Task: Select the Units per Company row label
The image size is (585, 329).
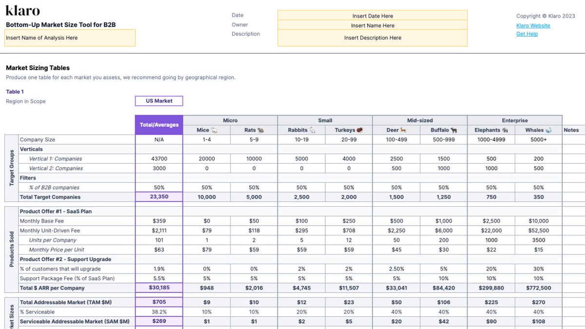Action: point(53,240)
